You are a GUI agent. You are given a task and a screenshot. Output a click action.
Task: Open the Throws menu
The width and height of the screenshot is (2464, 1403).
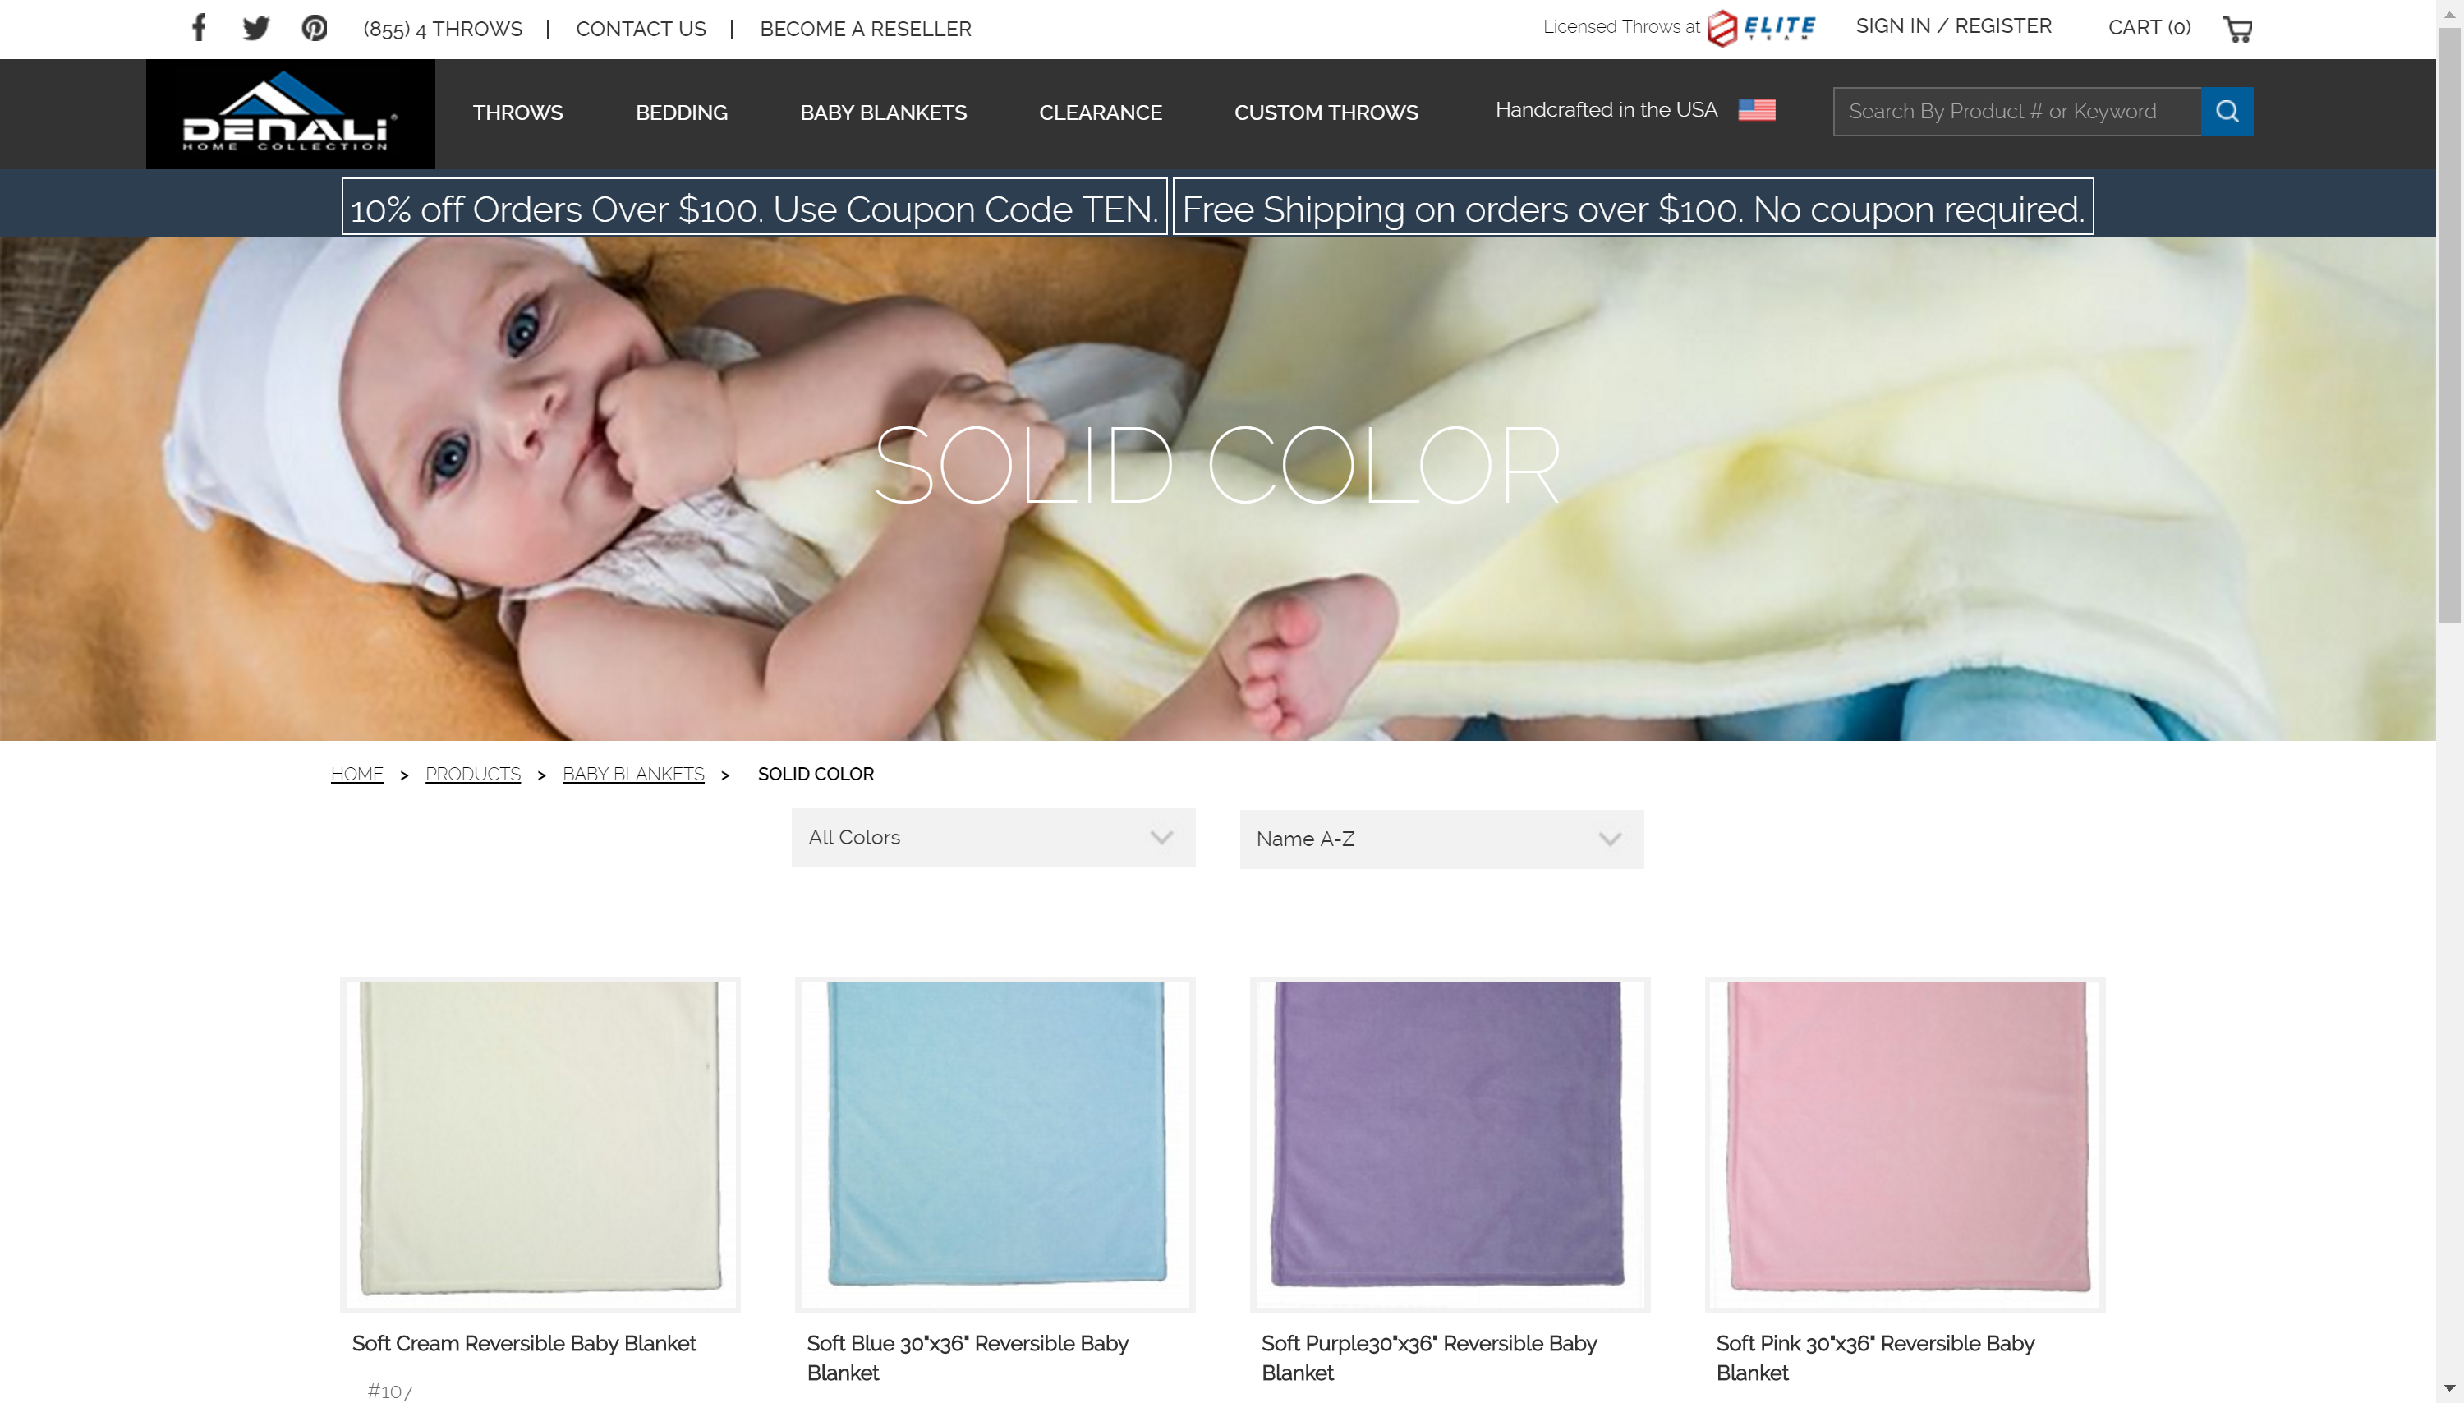518,113
